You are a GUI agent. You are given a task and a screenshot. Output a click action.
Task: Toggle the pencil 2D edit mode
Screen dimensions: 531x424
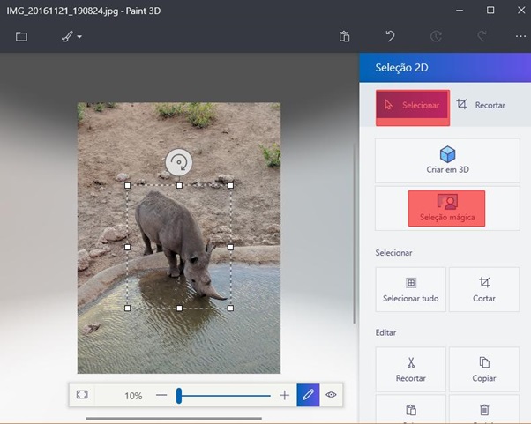[308, 395]
